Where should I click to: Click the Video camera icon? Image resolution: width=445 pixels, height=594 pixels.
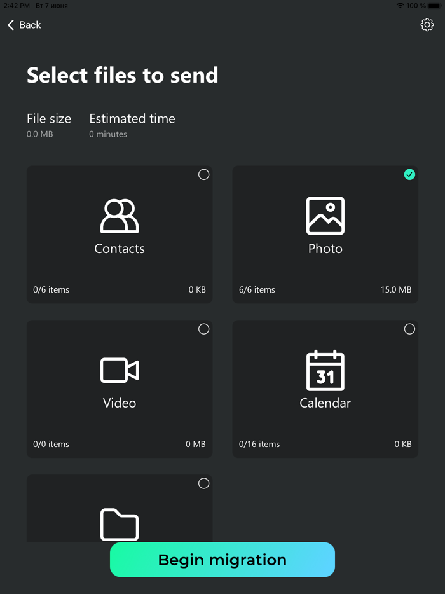tap(120, 370)
